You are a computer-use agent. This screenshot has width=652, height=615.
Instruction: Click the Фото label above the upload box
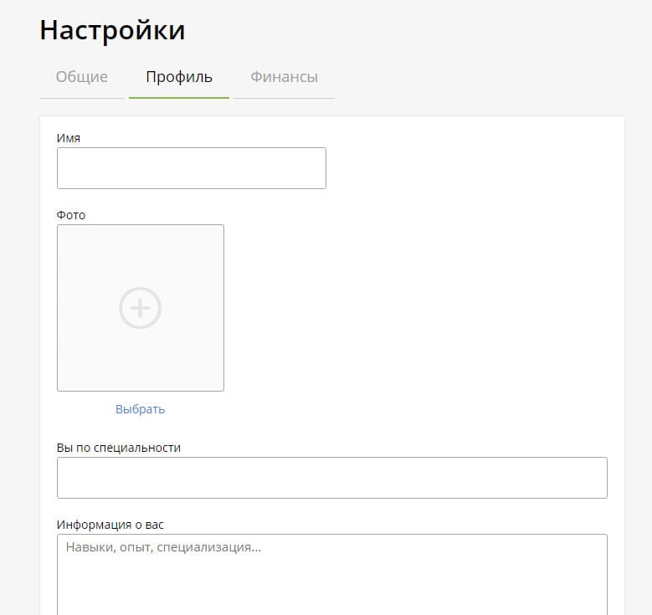[x=71, y=215]
